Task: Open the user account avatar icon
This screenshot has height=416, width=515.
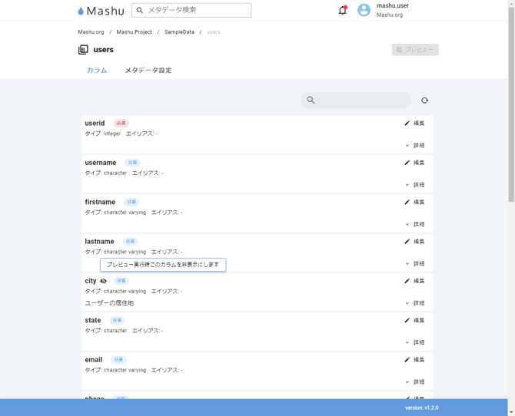Action: click(x=364, y=11)
